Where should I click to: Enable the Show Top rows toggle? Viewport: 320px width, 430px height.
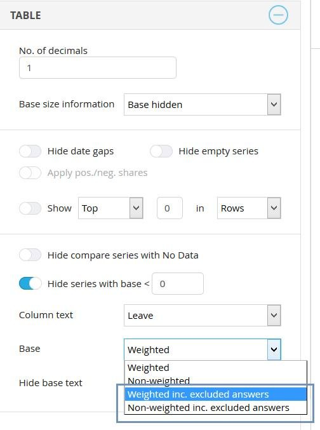pyautogui.click(x=30, y=208)
